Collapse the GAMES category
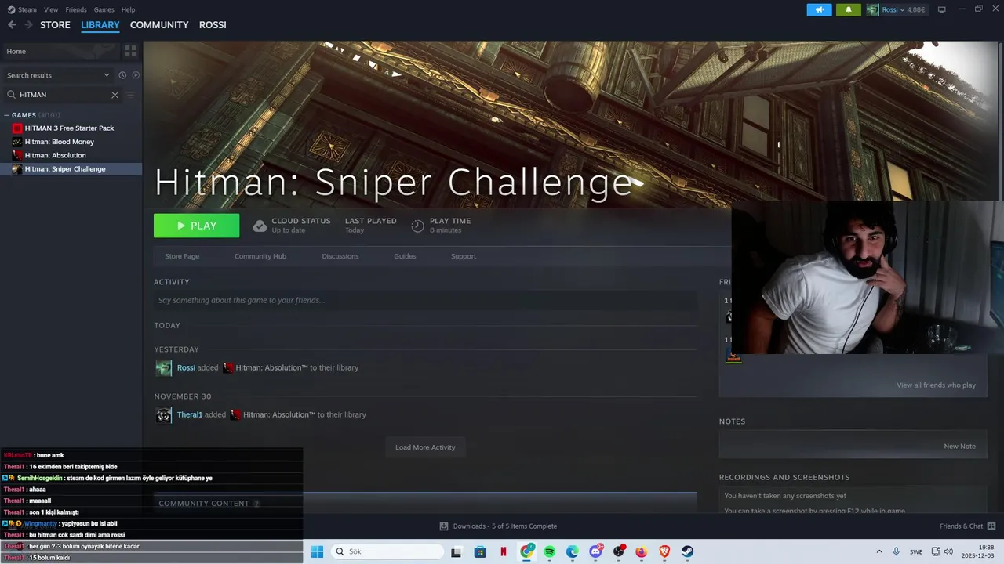Screen dimensions: 1004x564 tap(6, 115)
